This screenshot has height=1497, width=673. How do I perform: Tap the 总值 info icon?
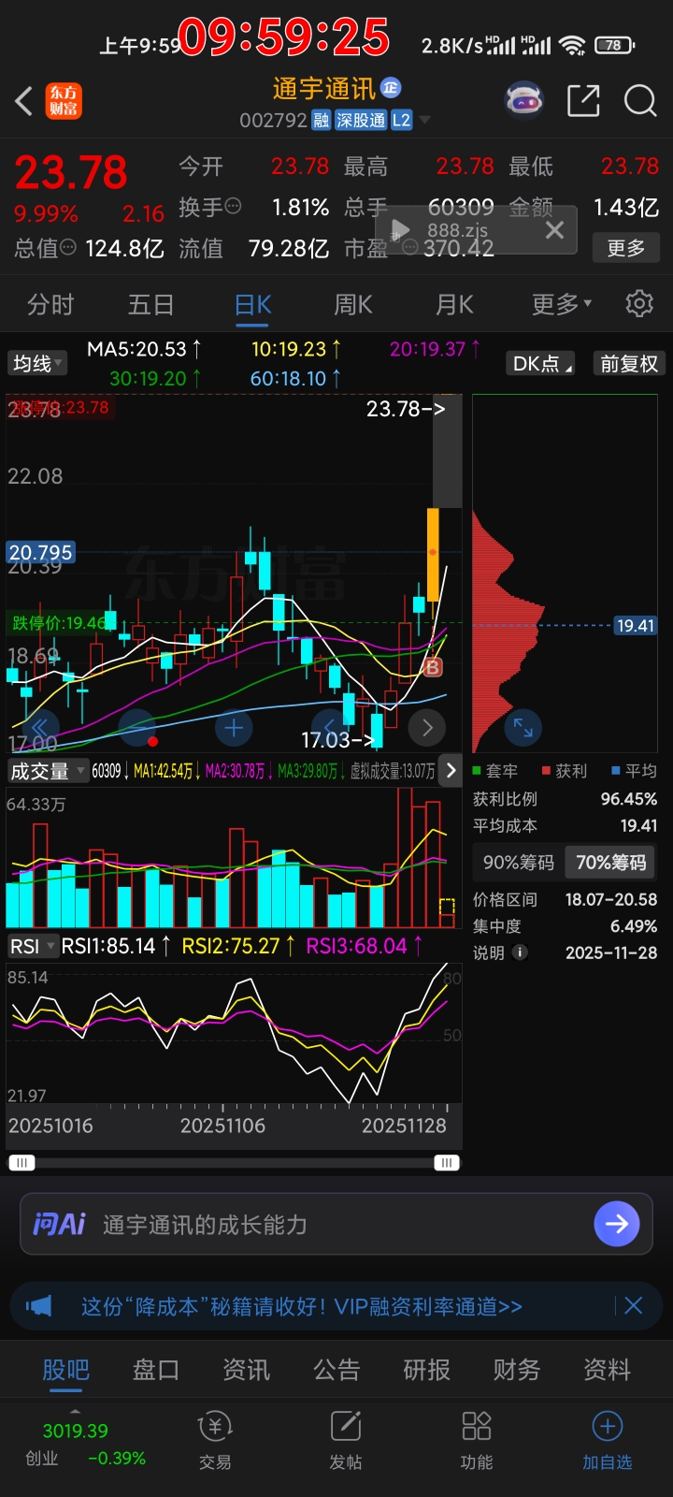[x=68, y=248]
